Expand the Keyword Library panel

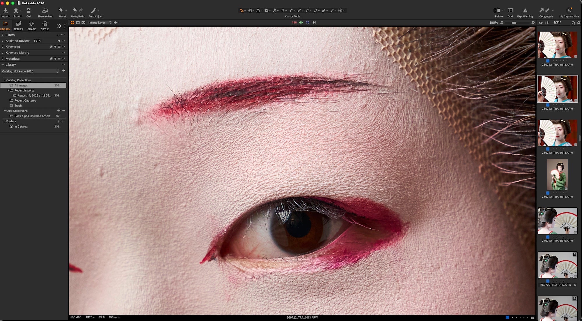(x=3, y=53)
